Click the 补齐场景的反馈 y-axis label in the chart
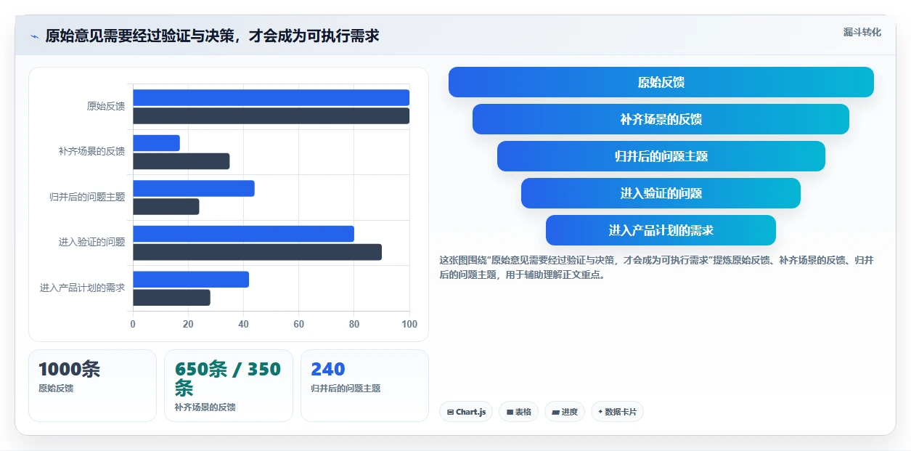Image resolution: width=911 pixels, height=451 pixels. click(91, 151)
